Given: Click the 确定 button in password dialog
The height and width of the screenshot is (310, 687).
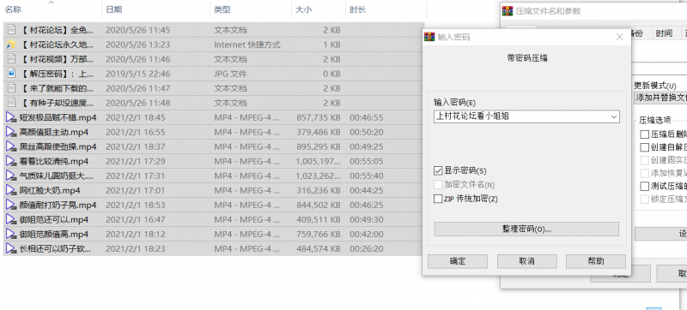Looking at the screenshot, I should [x=458, y=261].
